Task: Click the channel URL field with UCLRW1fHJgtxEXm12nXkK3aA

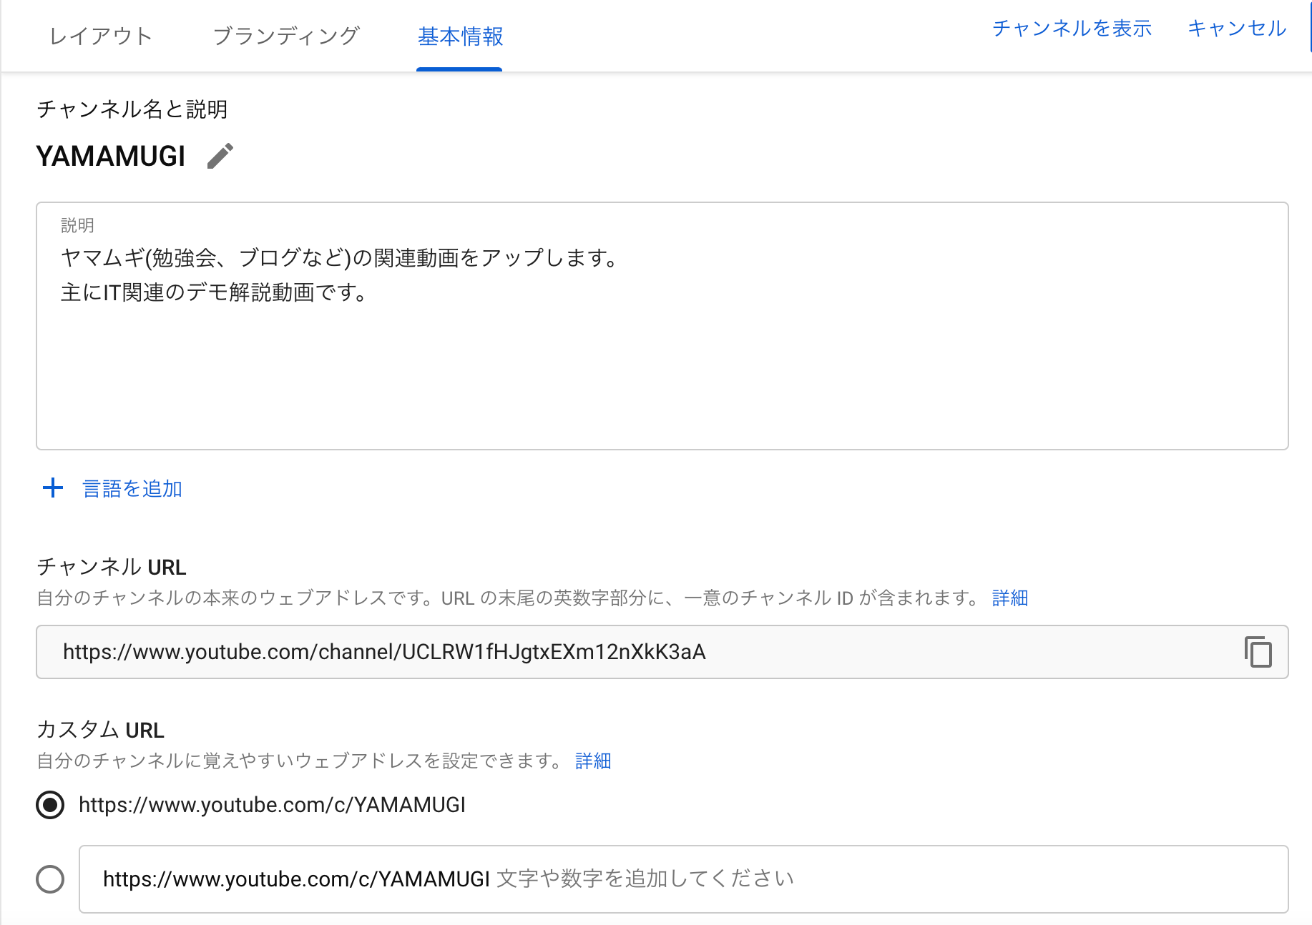Action: click(662, 652)
